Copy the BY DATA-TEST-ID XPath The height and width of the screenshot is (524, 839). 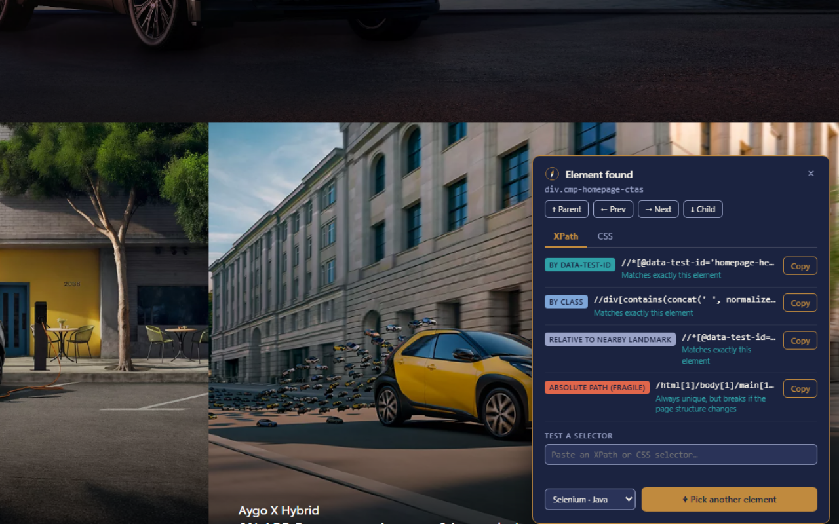[x=800, y=266]
